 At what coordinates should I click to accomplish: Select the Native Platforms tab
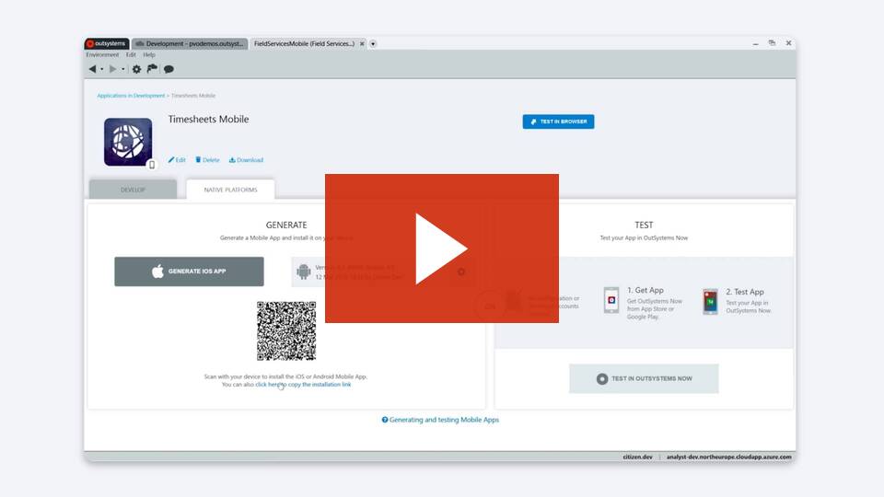(230, 190)
